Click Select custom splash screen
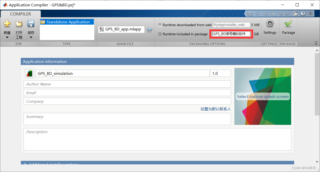 [263, 96]
